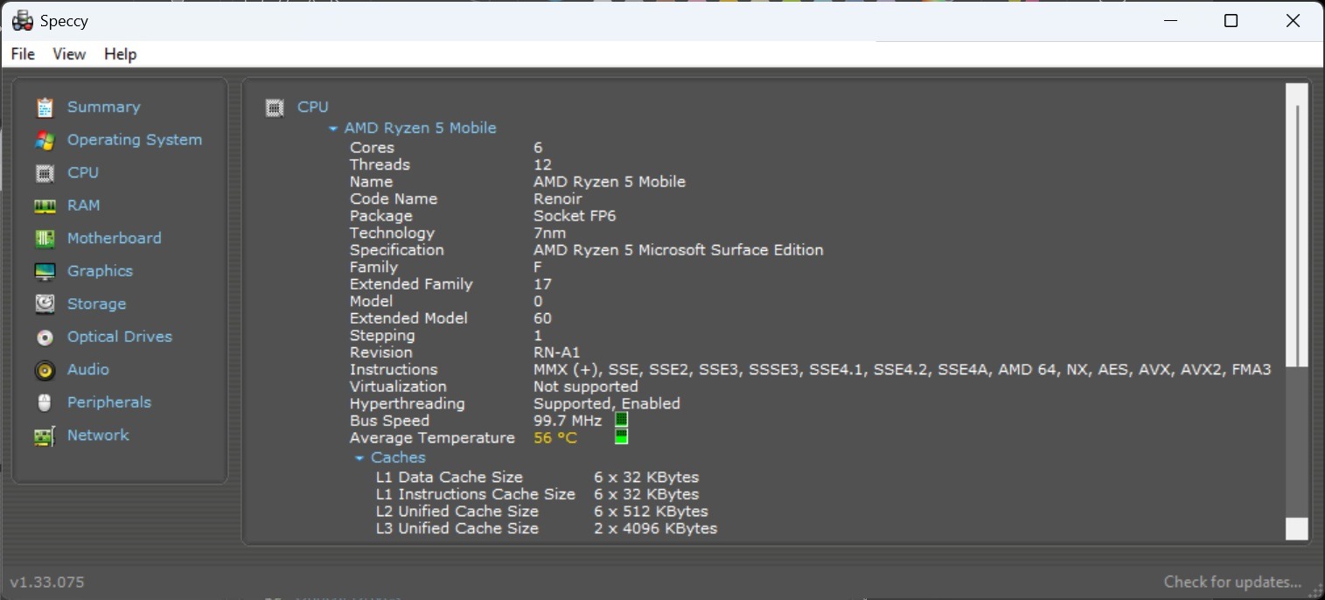Open the Help menu
This screenshot has width=1325, height=600.
[x=120, y=54]
